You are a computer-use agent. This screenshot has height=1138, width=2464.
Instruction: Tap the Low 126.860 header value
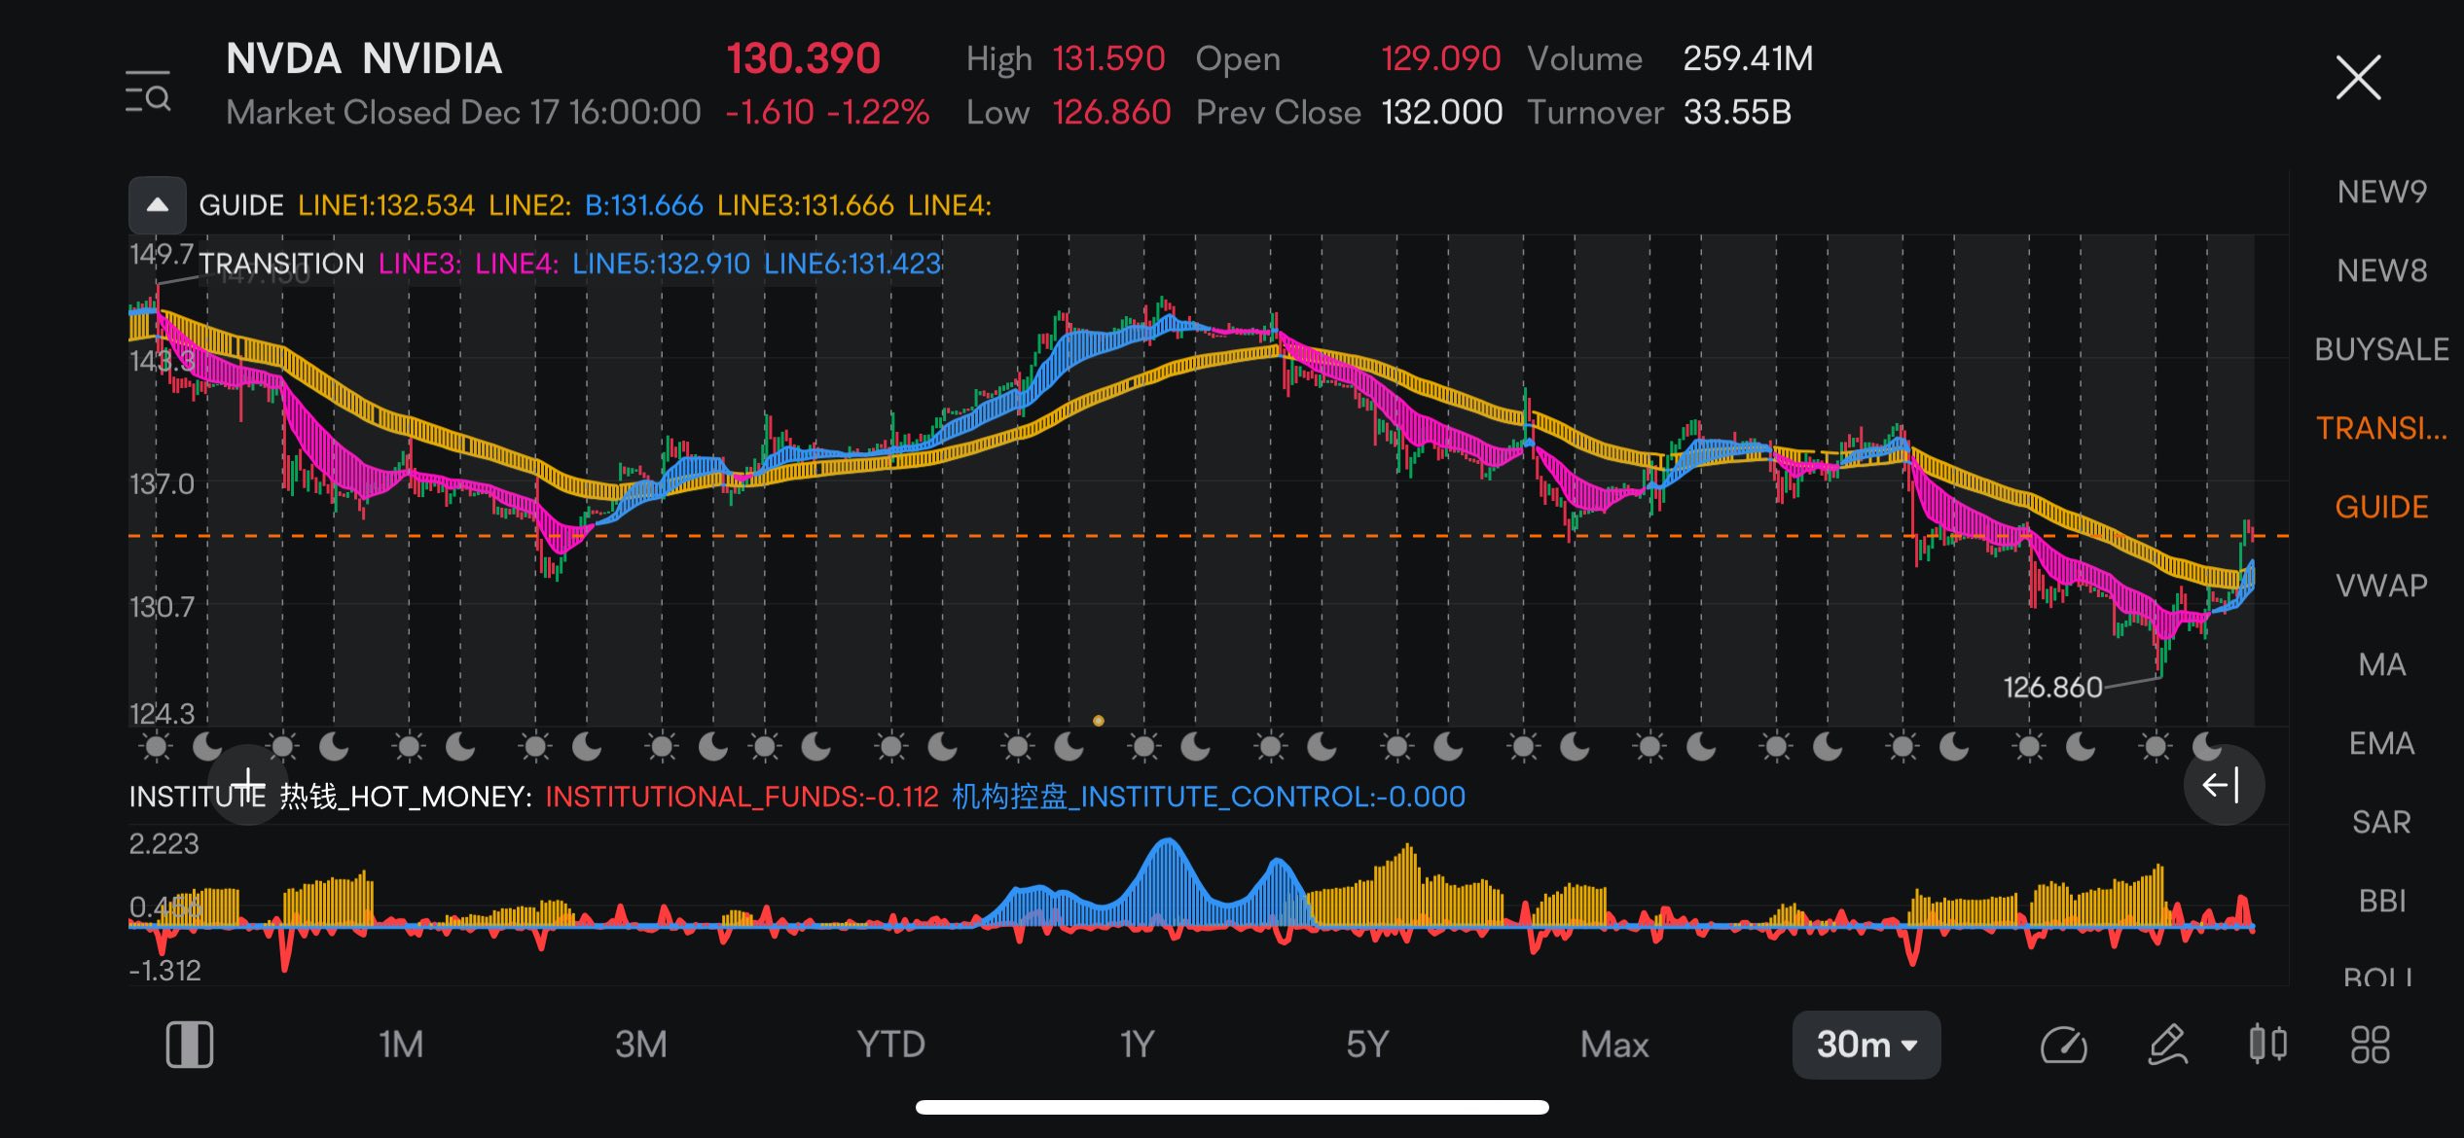(x=1111, y=112)
